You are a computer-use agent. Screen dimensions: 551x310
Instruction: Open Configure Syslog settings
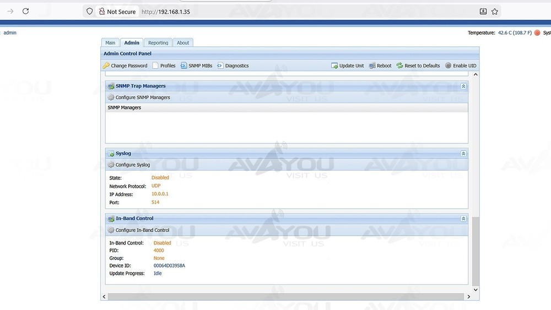coord(111,165)
